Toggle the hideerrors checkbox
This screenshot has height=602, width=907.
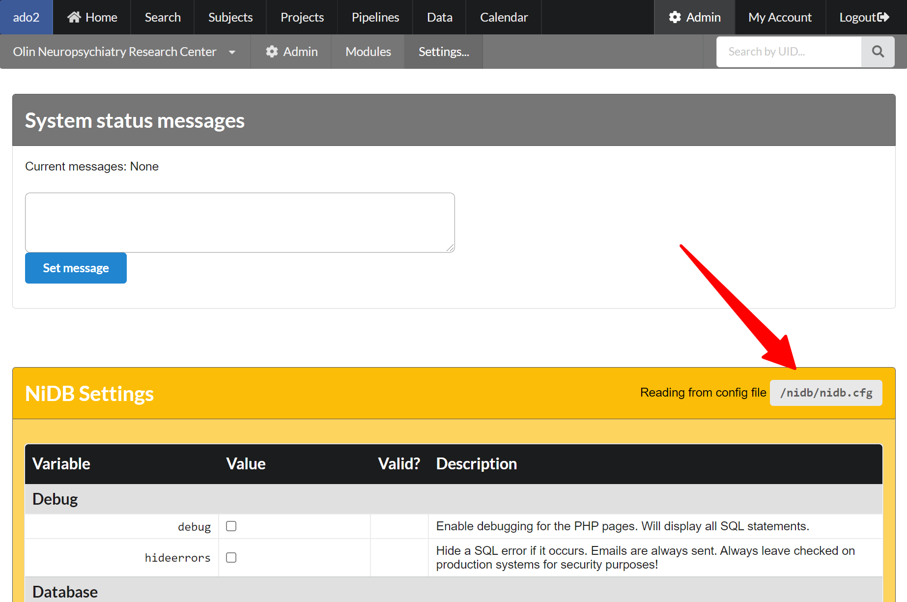(x=231, y=557)
